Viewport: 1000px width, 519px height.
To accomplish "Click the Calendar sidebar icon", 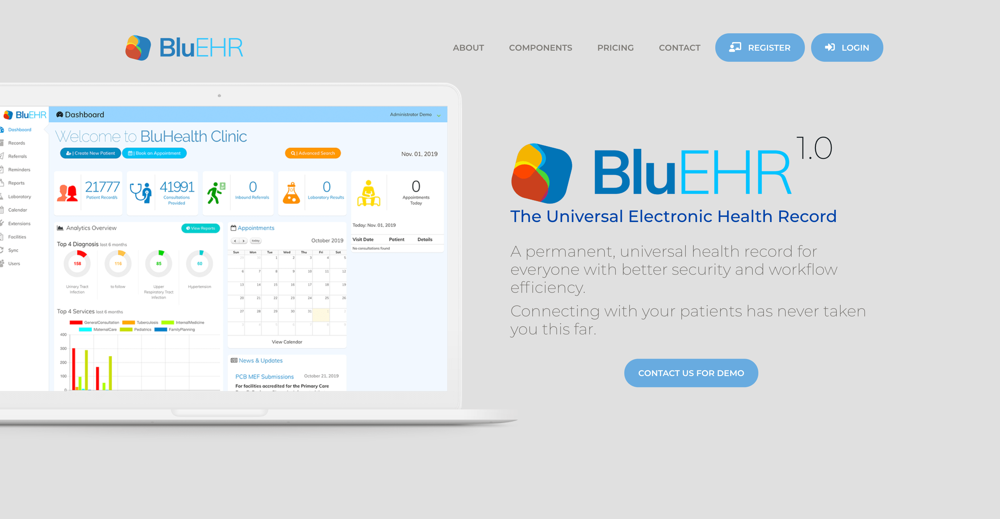I will pyautogui.click(x=9, y=211).
